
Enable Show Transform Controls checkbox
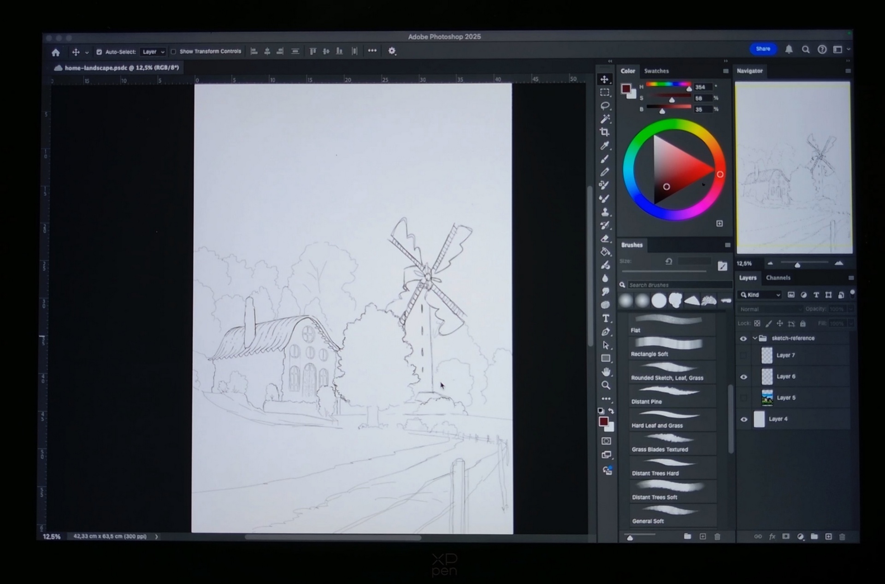tap(173, 52)
